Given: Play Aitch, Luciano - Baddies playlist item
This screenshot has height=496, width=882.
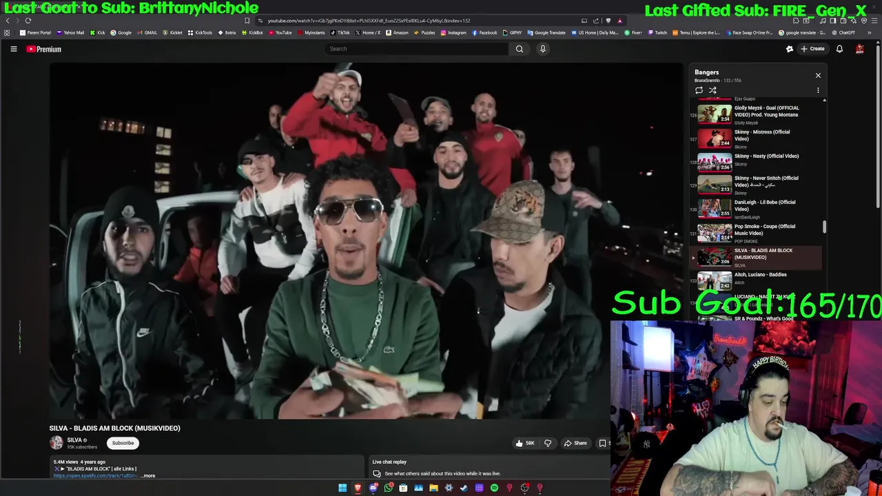Looking at the screenshot, I should pos(756,281).
